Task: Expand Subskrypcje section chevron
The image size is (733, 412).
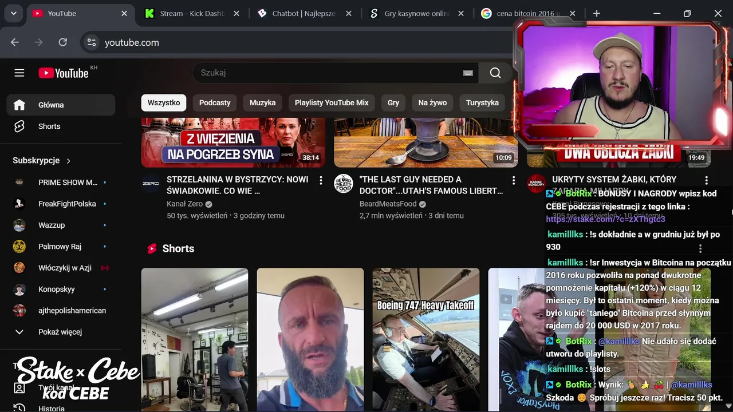Action: click(69, 161)
